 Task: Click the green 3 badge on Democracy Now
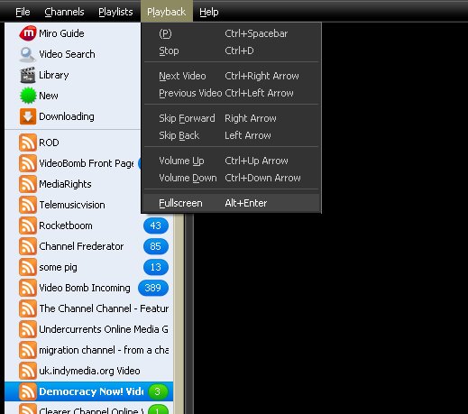coord(158,391)
